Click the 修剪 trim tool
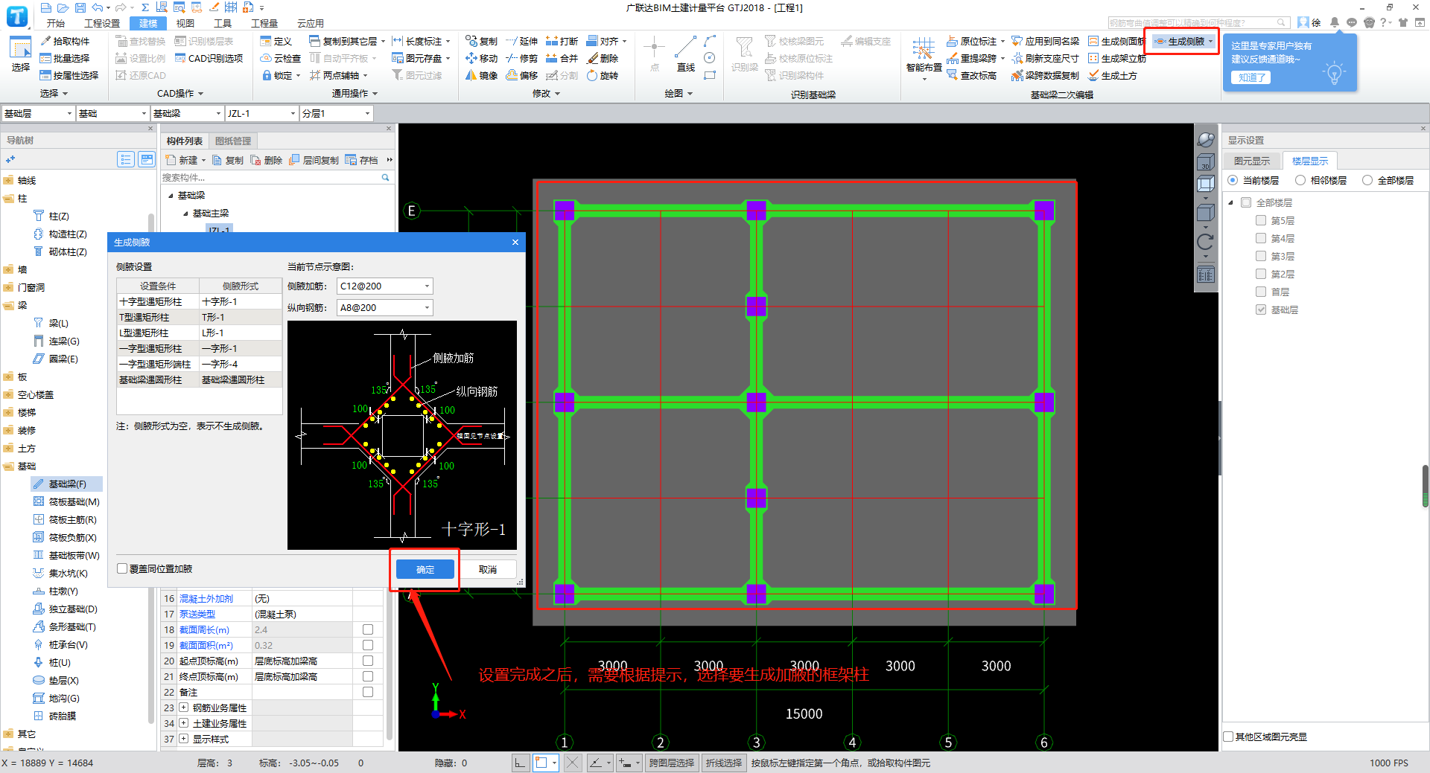 click(521, 58)
